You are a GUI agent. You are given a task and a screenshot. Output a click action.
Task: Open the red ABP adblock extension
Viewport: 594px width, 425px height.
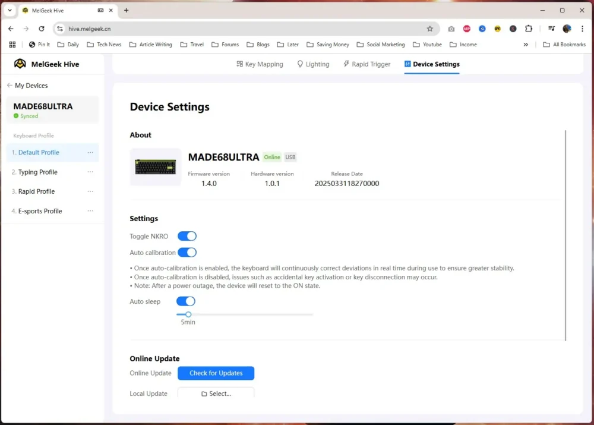point(466,29)
